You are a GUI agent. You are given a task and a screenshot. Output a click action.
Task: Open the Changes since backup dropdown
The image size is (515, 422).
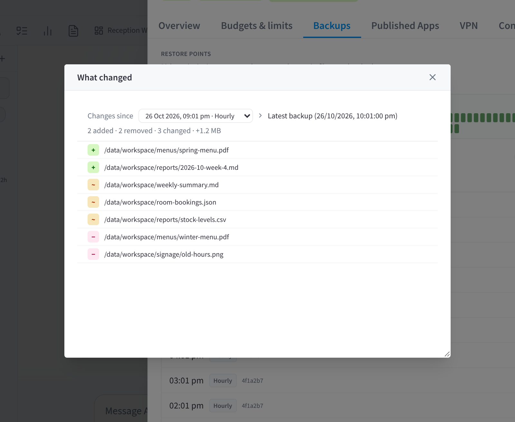196,116
